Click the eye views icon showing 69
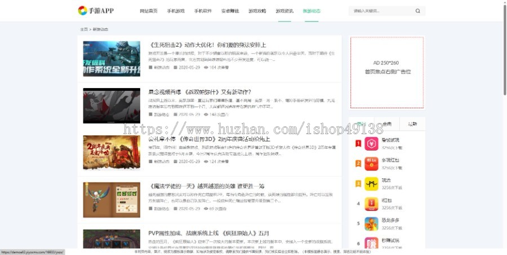Screen dimensions: 507x255 pyautogui.click(x=206, y=209)
